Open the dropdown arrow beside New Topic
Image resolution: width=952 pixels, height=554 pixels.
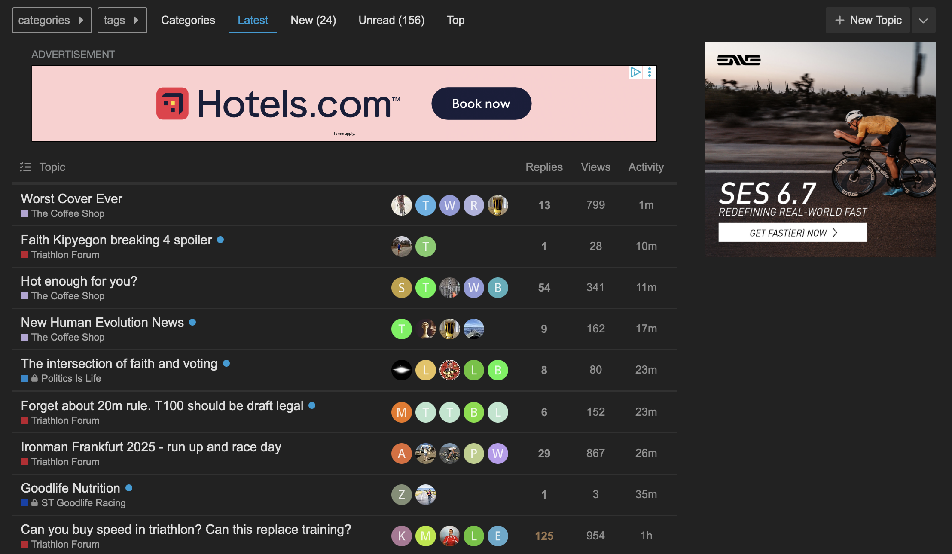[923, 21]
